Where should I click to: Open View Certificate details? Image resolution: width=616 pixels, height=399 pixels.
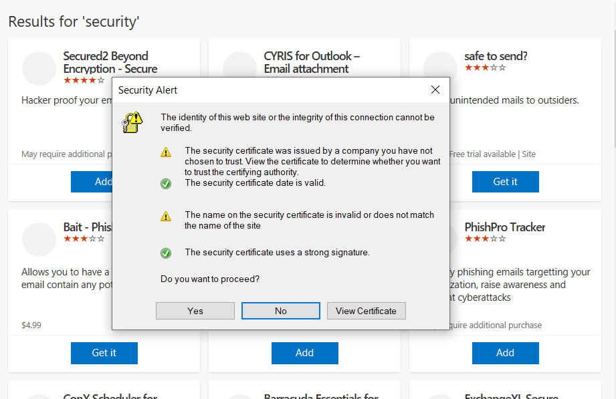(366, 310)
